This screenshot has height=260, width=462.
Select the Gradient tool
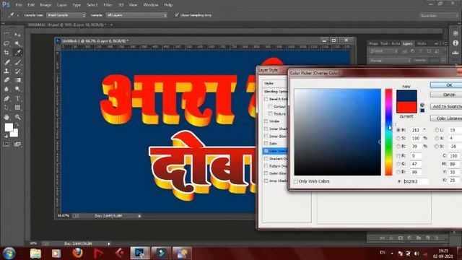pyautogui.click(x=17, y=80)
